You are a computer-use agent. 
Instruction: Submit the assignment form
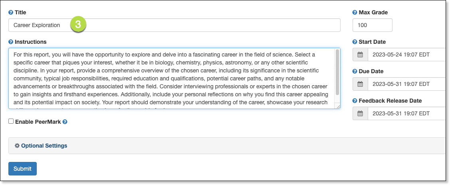pos(22,169)
